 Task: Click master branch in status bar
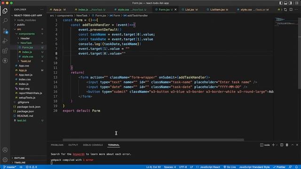tap(9, 167)
